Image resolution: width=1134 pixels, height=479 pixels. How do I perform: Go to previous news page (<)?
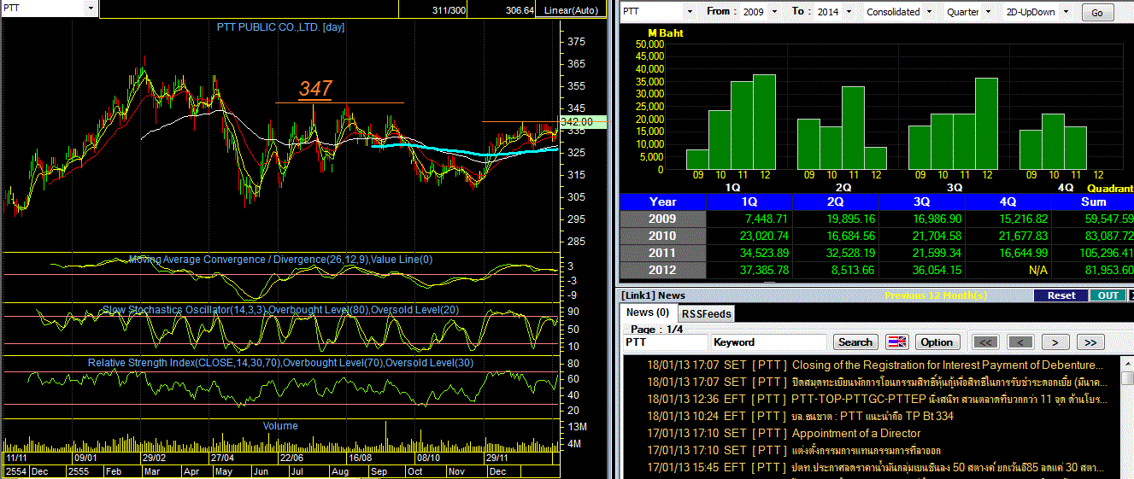click(1020, 342)
